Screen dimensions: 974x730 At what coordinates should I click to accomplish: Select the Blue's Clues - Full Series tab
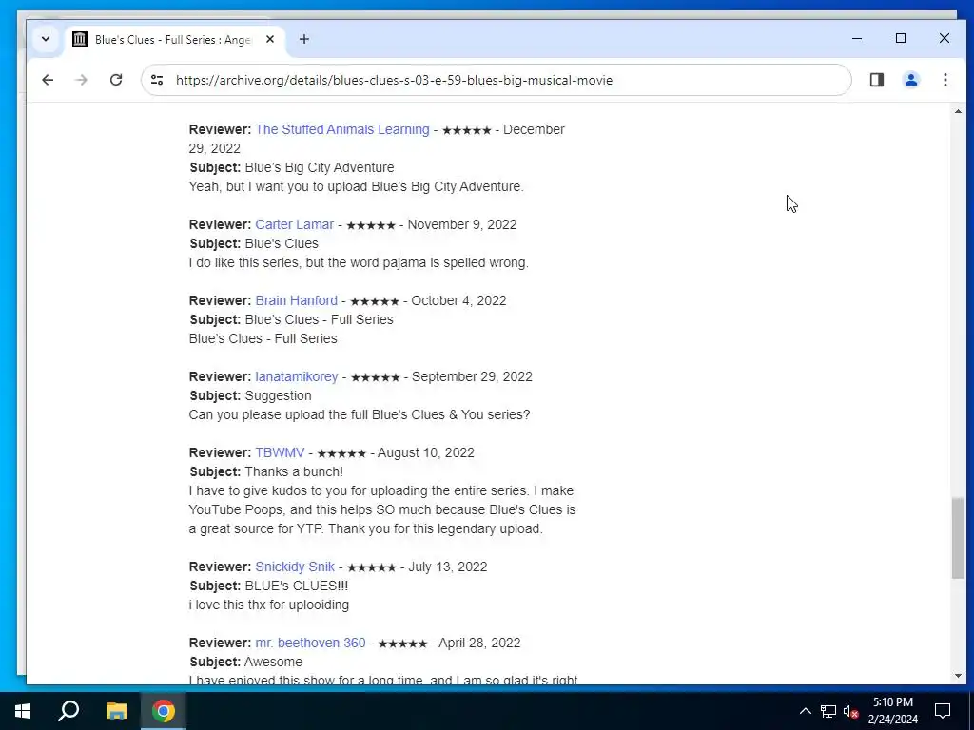(175, 40)
